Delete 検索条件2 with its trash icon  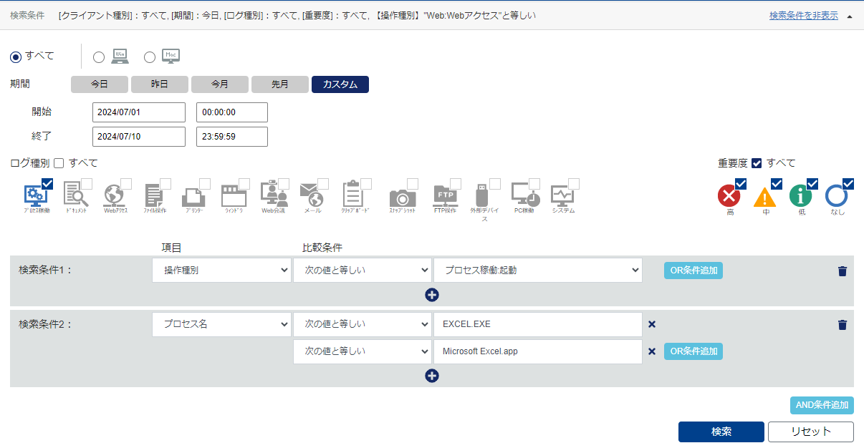tap(842, 325)
